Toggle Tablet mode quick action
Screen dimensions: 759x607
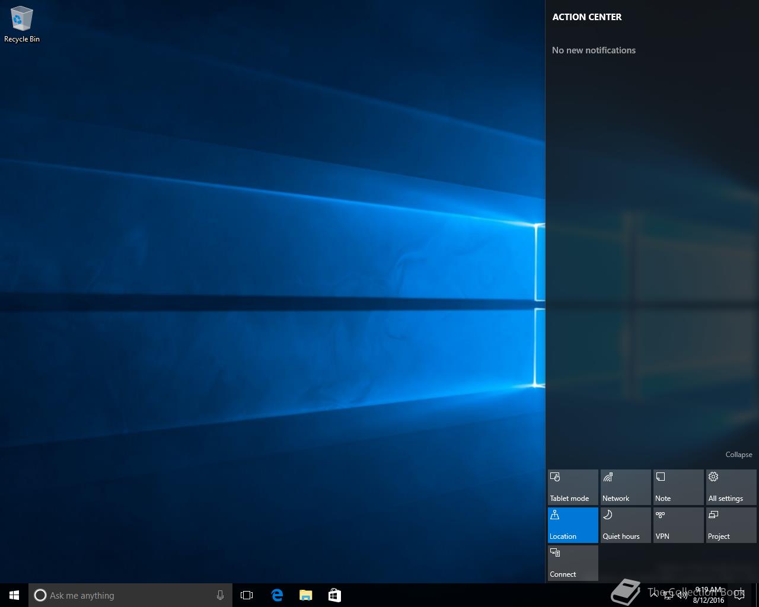[573, 487]
